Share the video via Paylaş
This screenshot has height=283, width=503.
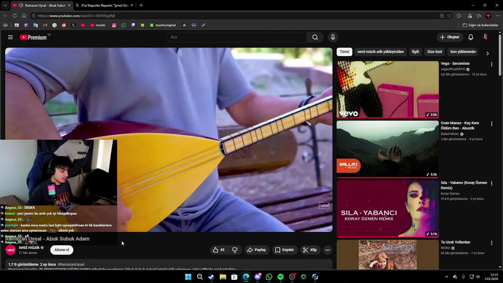[256, 250]
